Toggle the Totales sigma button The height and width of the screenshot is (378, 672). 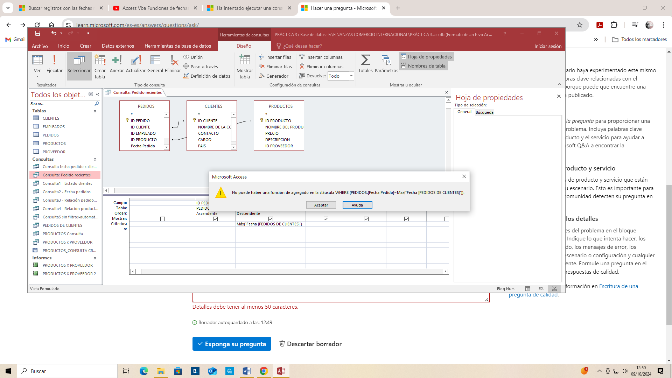[x=365, y=64]
